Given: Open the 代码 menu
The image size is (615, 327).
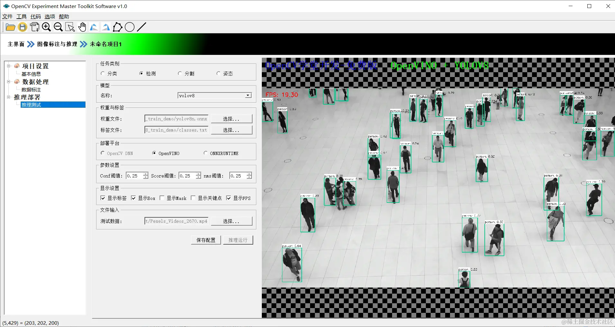Looking at the screenshot, I should [x=36, y=17].
